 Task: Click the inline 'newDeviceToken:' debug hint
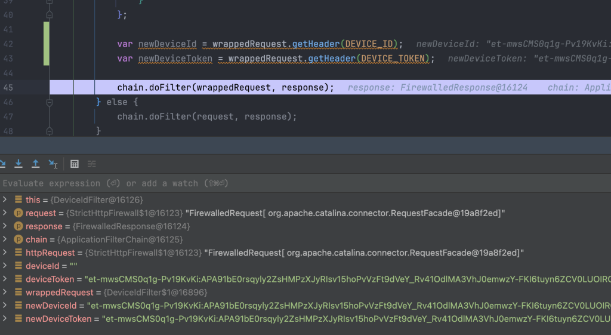(x=487, y=59)
